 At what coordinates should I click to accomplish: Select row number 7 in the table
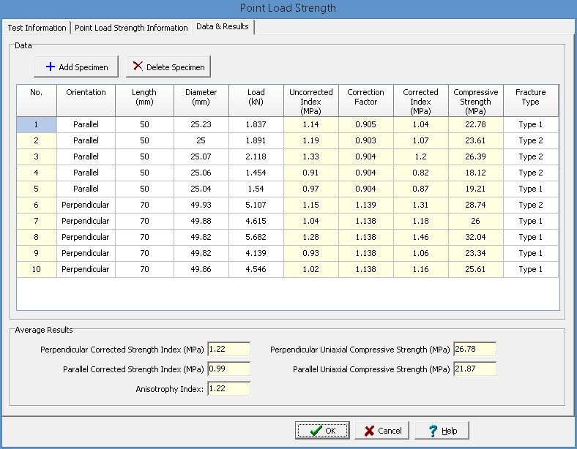click(x=36, y=221)
